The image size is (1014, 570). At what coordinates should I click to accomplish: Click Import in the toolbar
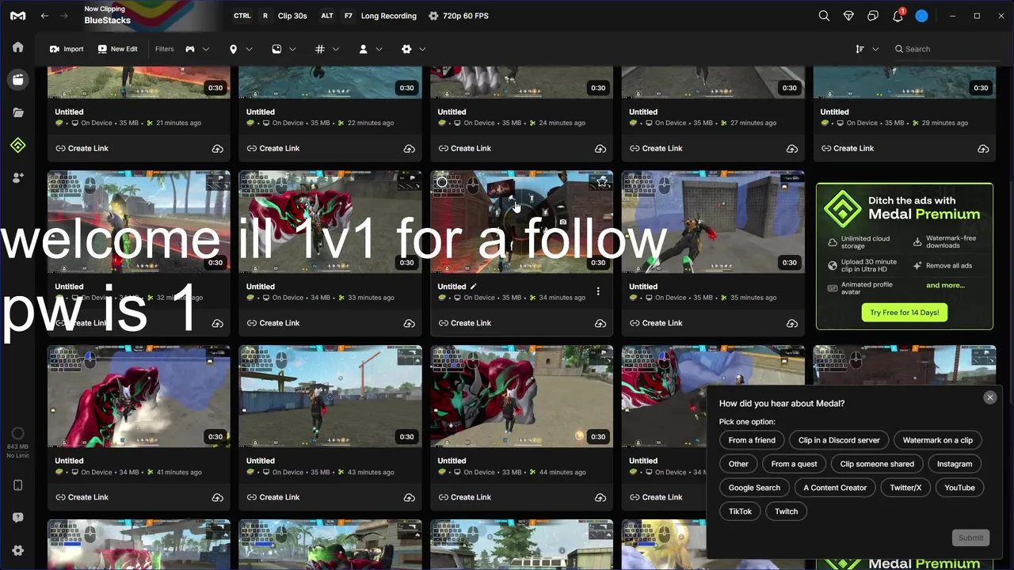67,49
